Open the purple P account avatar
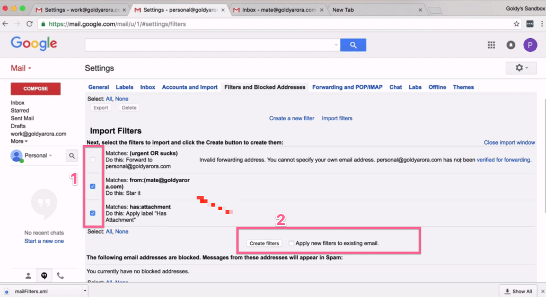Image resolution: width=546 pixels, height=297 pixels. coord(530,45)
